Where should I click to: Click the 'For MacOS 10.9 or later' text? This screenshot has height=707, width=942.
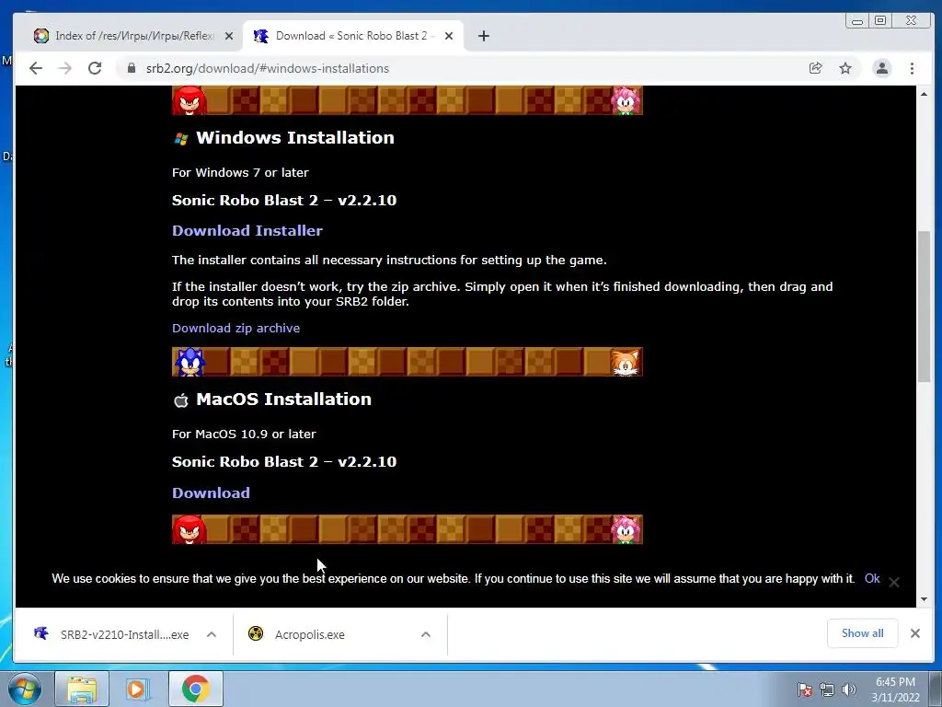click(244, 435)
